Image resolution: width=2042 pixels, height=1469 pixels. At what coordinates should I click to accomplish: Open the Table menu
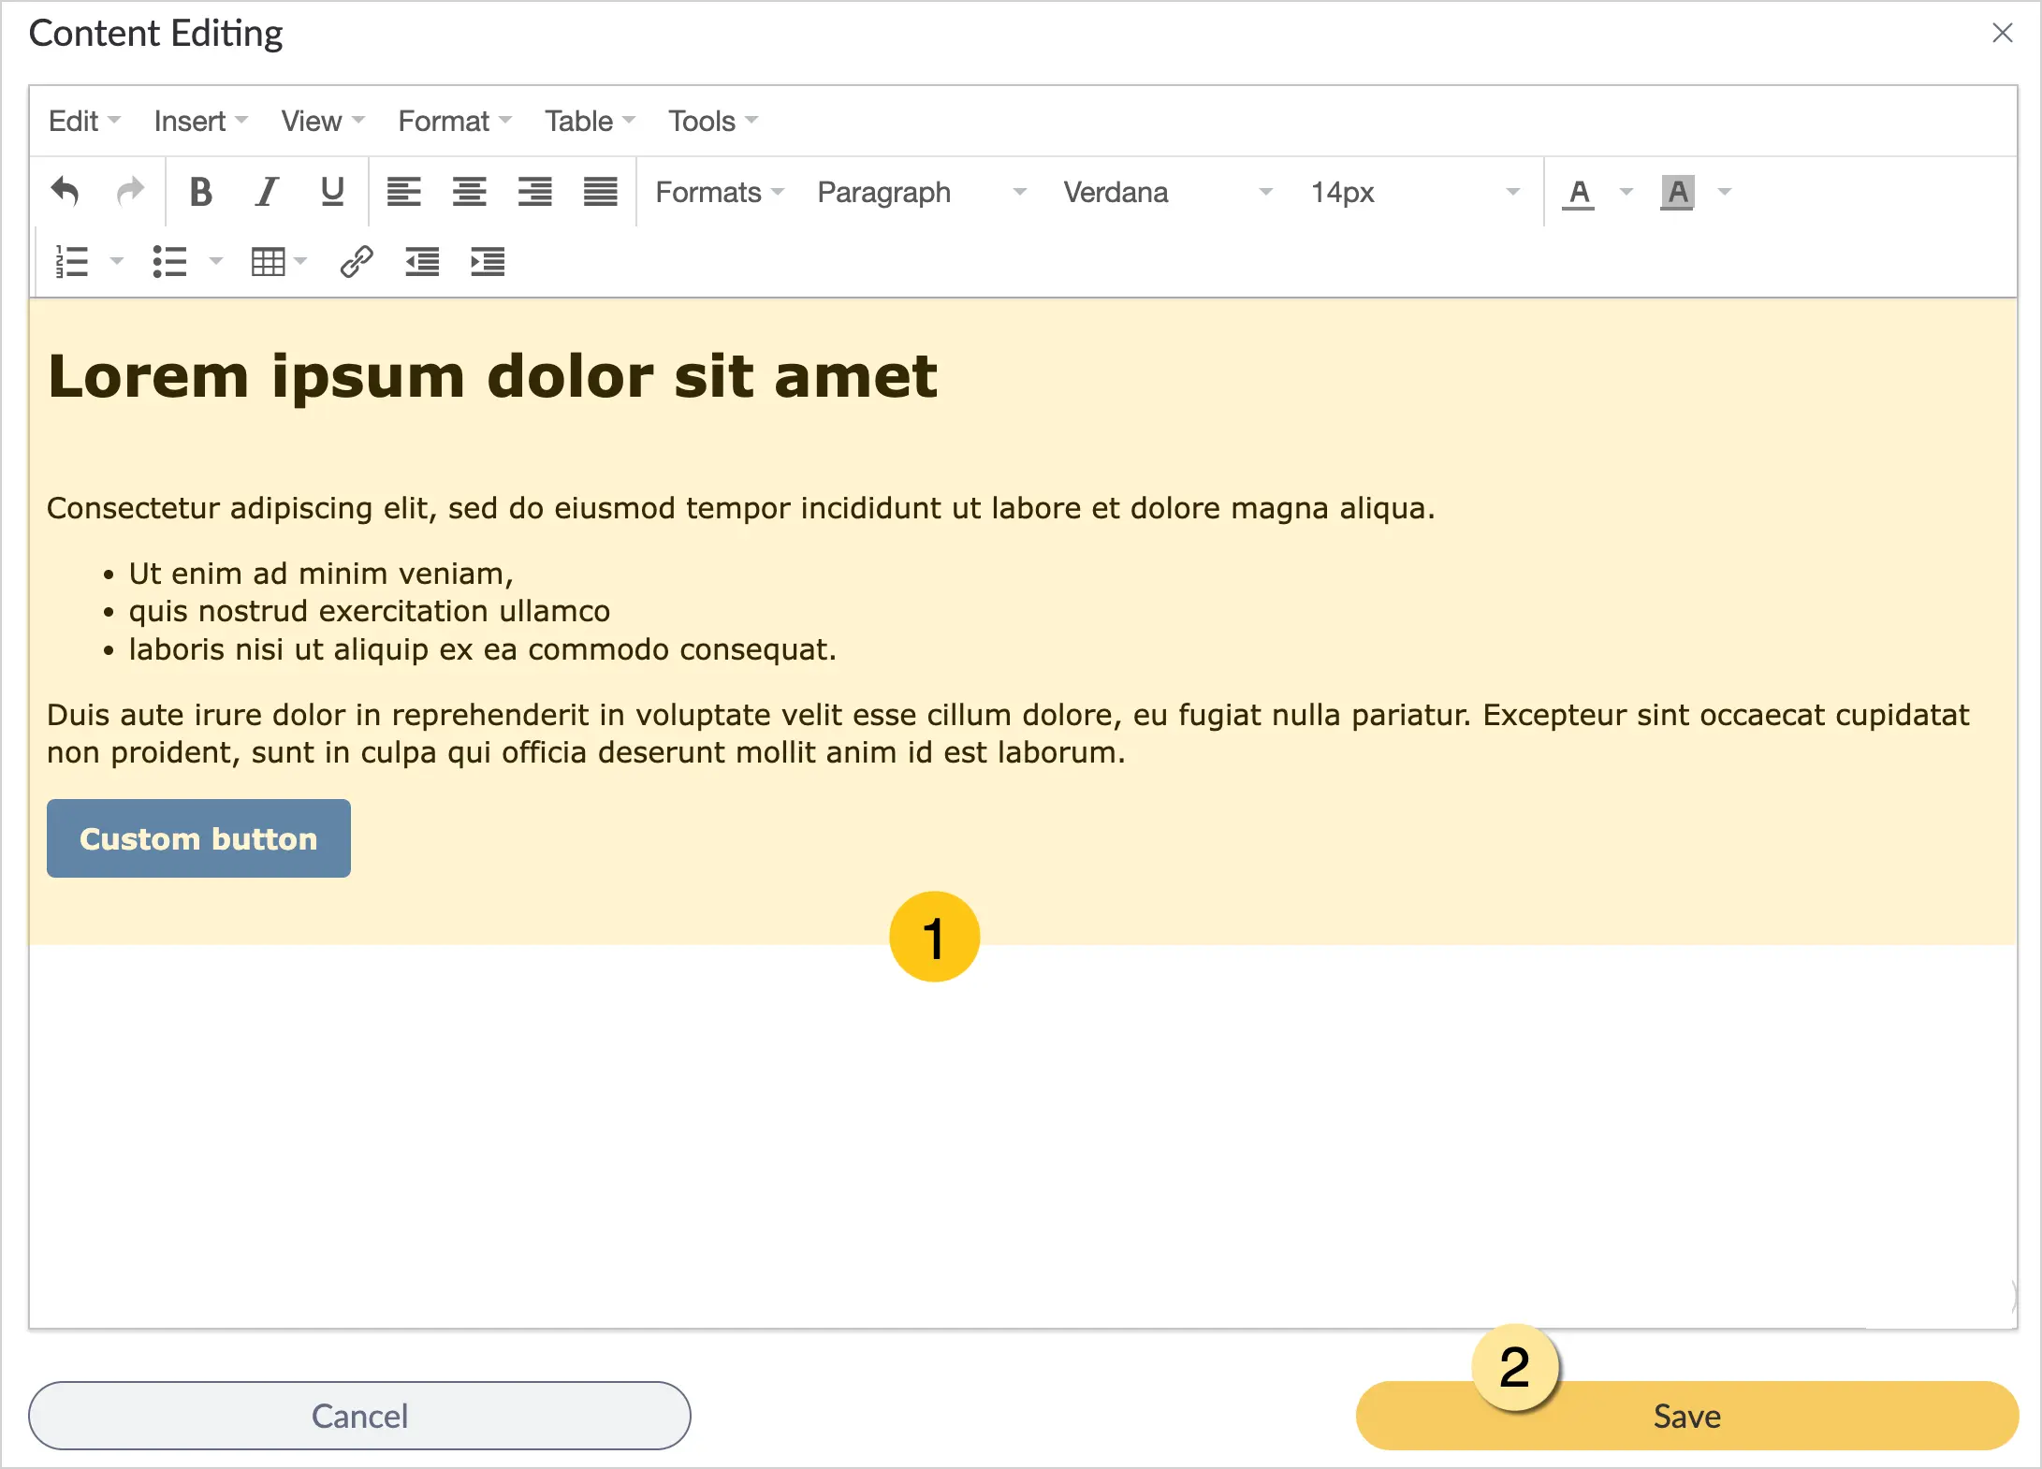[590, 121]
